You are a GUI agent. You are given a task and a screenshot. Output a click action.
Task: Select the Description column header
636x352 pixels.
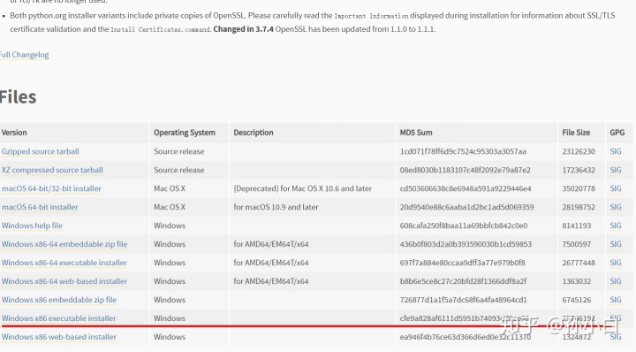(254, 133)
